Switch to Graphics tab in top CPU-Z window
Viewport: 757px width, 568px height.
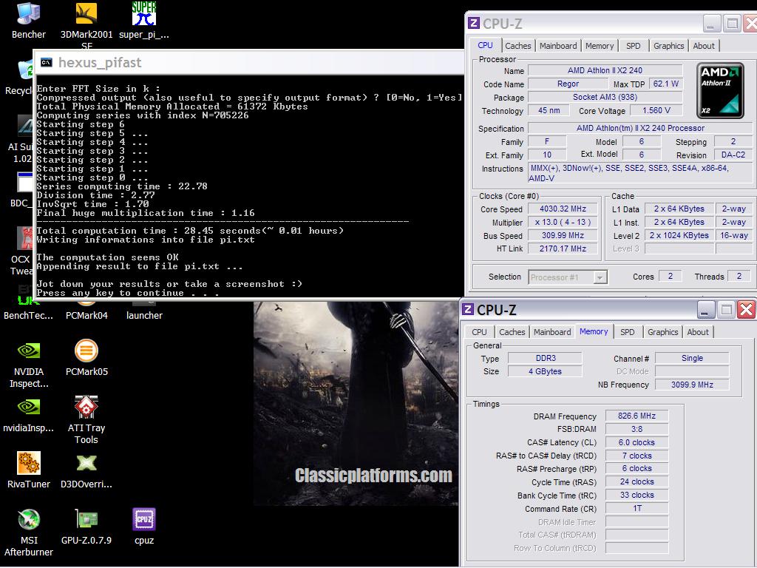pos(668,46)
